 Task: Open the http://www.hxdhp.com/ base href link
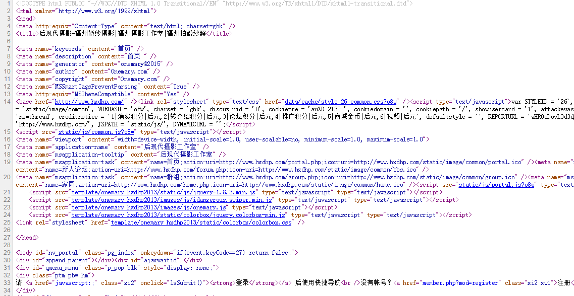[x=89, y=102]
